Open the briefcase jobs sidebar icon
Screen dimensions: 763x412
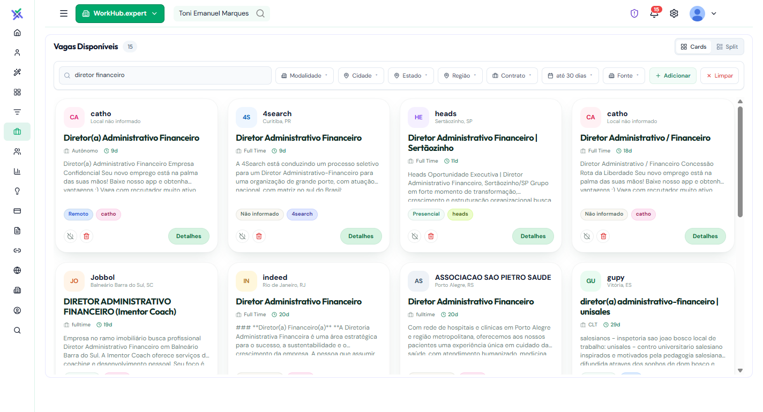tap(17, 132)
